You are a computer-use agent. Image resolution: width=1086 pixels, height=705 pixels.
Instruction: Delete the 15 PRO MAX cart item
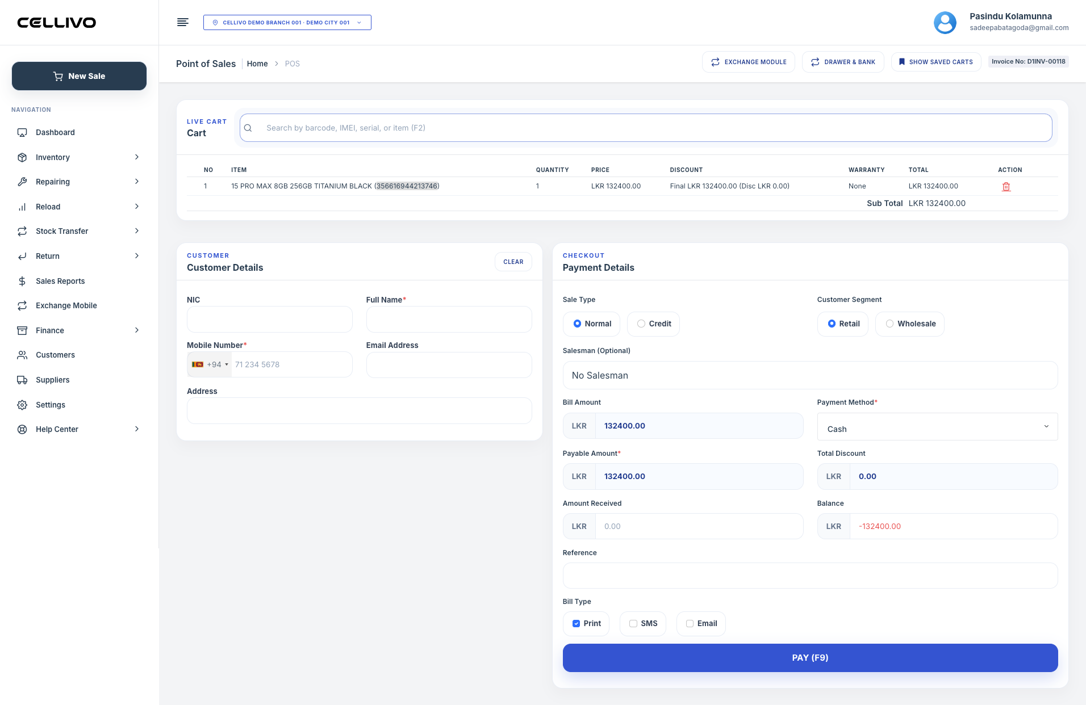tap(1006, 187)
